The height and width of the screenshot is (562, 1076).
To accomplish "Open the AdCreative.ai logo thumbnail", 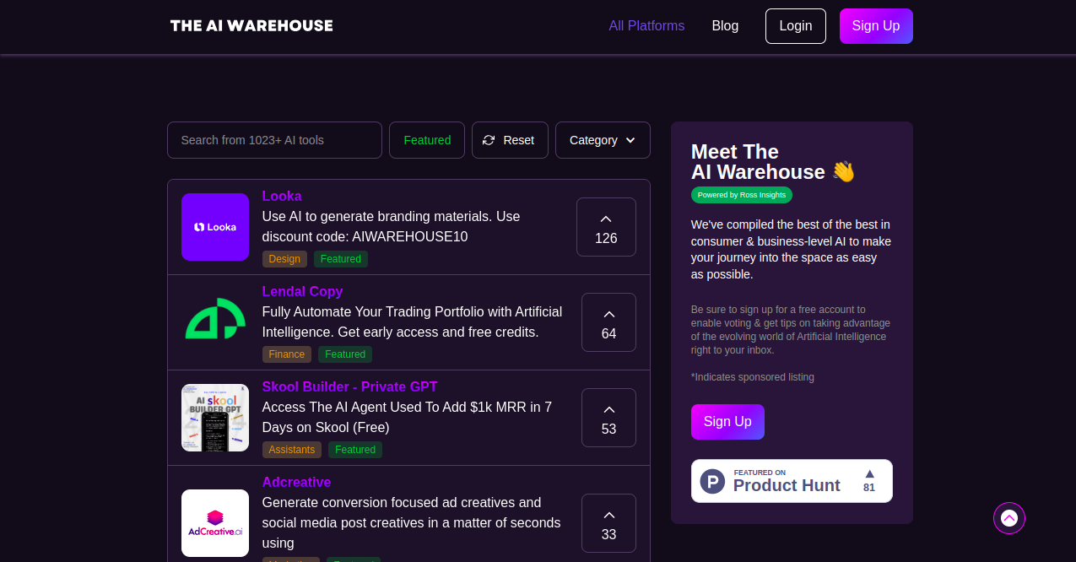I will [215, 523].
